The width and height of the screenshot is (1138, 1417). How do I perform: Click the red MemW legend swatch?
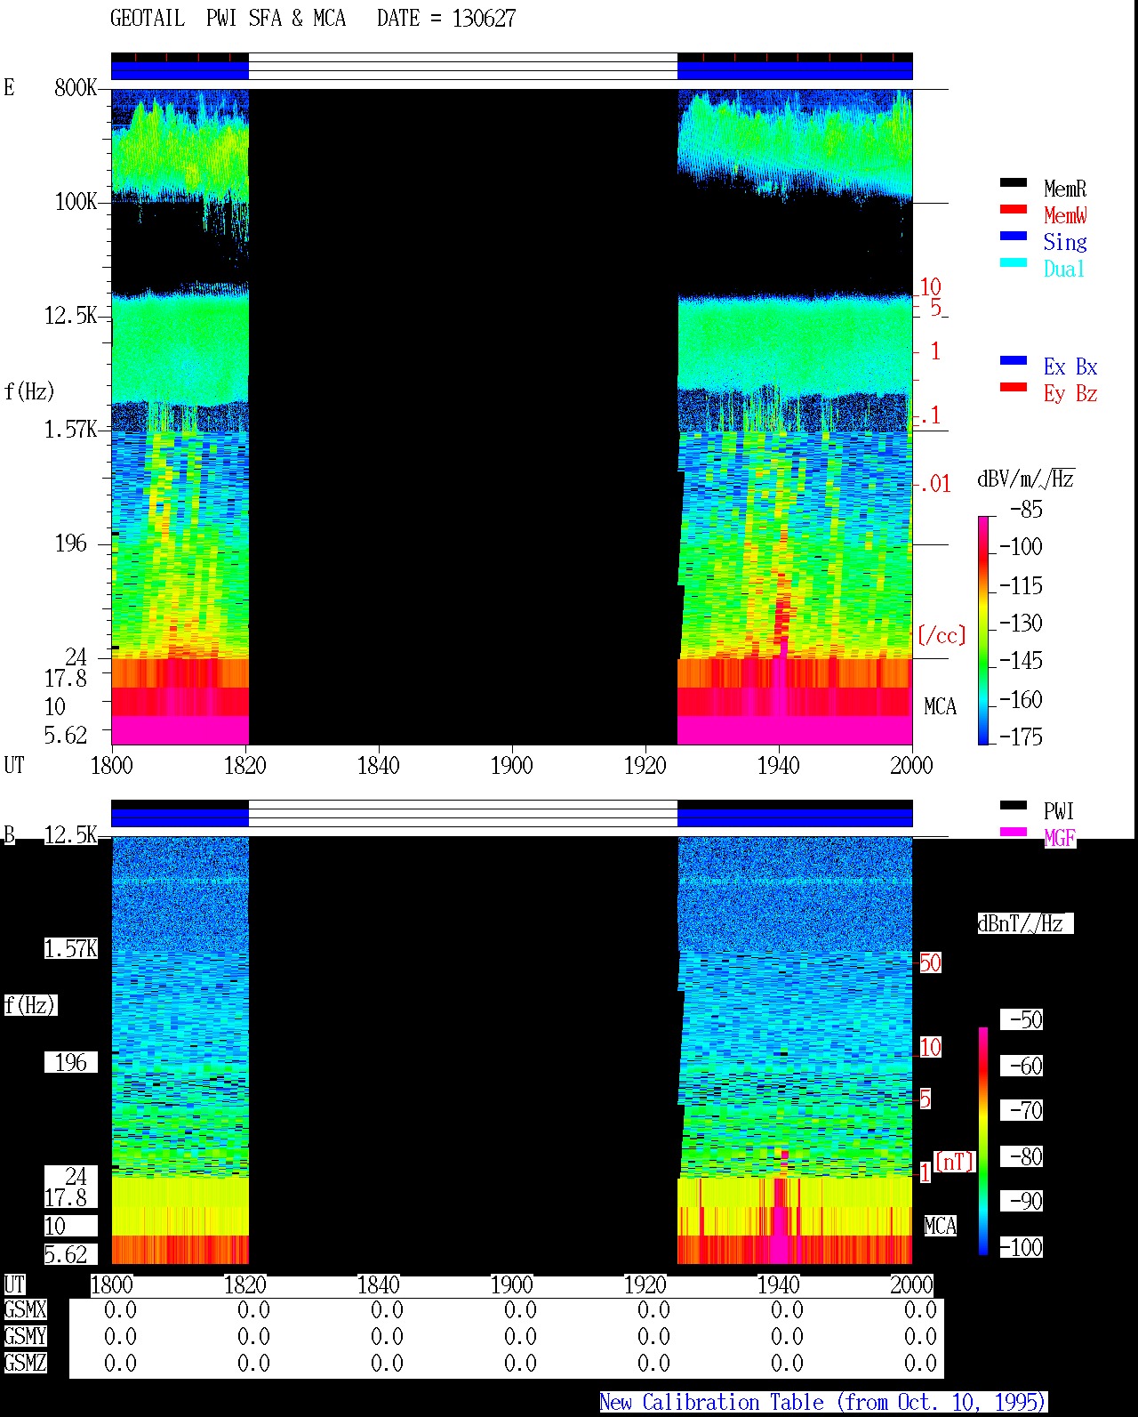[1014, 209]
